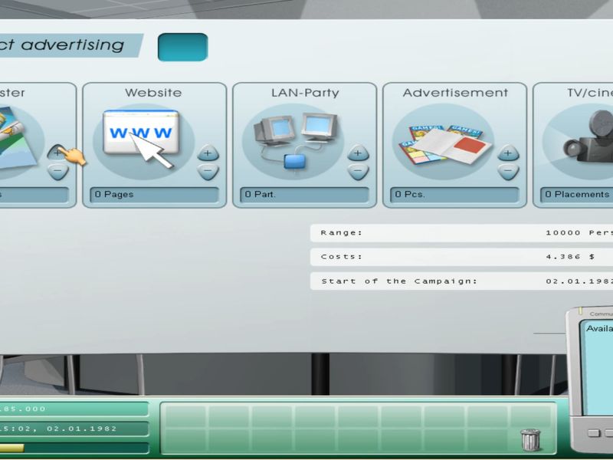Click the 'LAN-Party' card title
The width and height of the screenshot is (613, 460).
305,93
